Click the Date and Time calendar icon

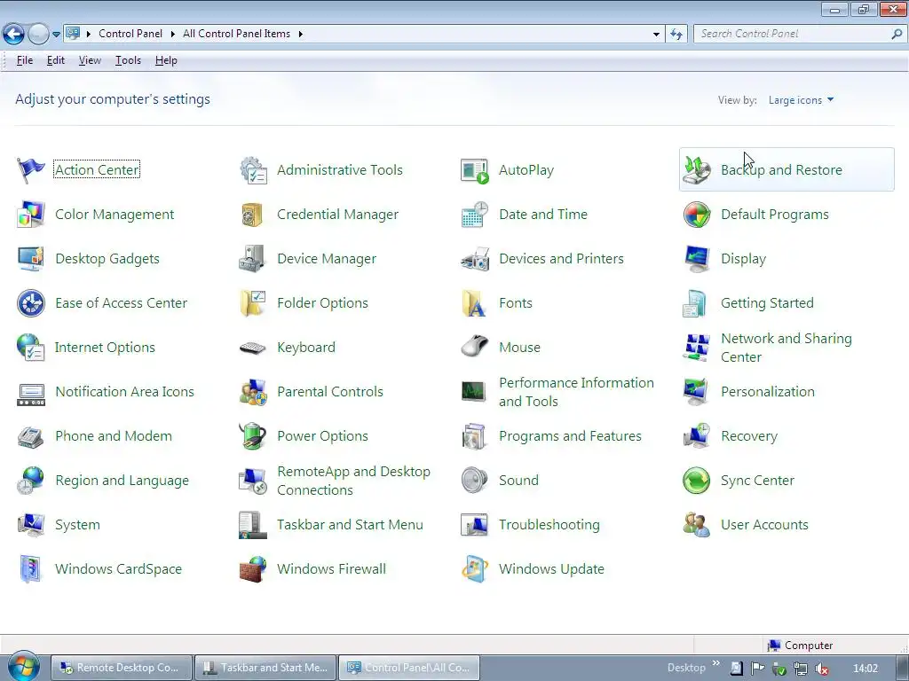click(475, 215)
